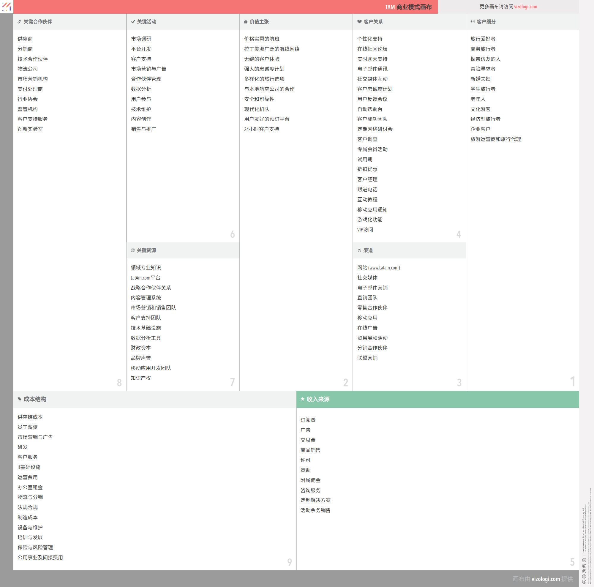The image size is (594, 587).
Task: Click the people icon beside 客户细分
Action: click(x=473, y=22)
